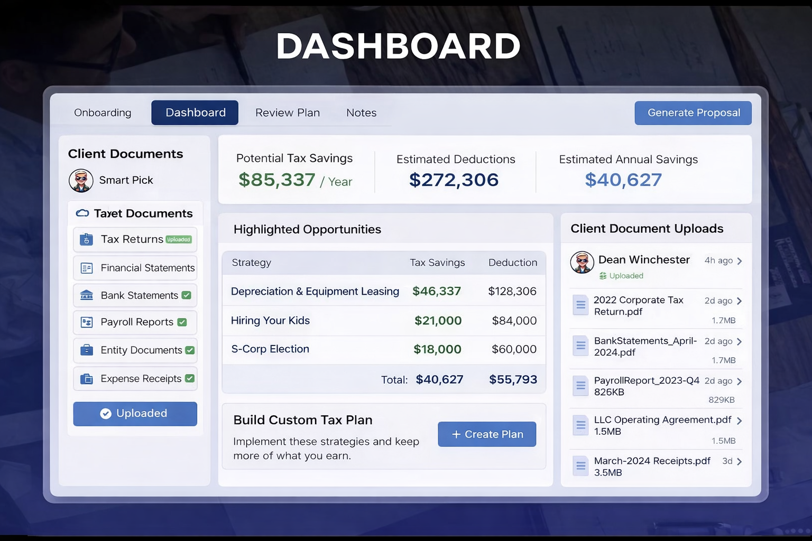Viewport: 812px width, 541px height.
Task: Select the Financial Statements icon
Action: [x=85, y=268]
